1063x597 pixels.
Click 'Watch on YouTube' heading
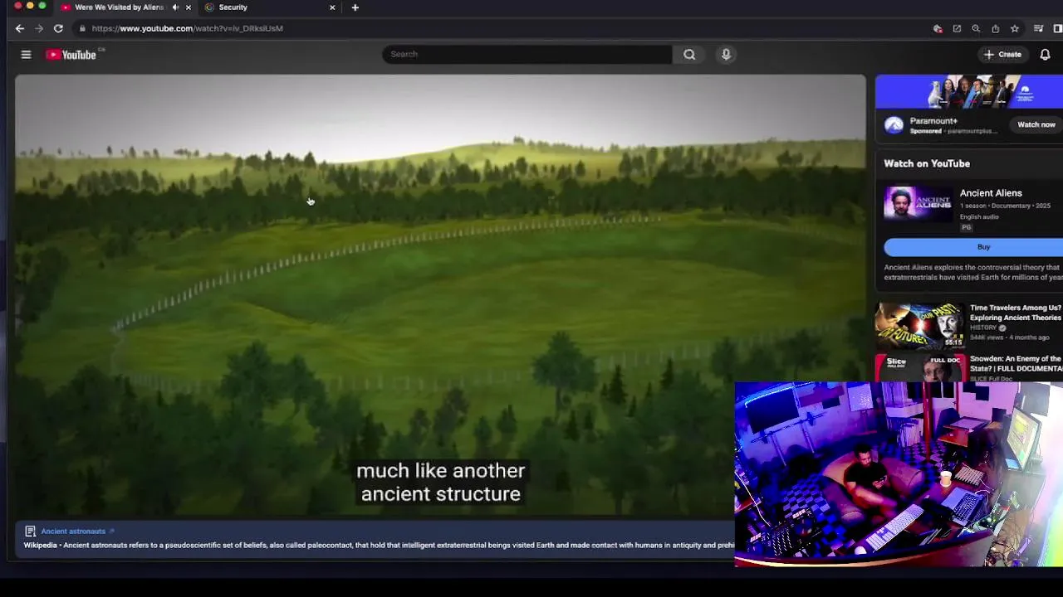(x=927, y=164)
